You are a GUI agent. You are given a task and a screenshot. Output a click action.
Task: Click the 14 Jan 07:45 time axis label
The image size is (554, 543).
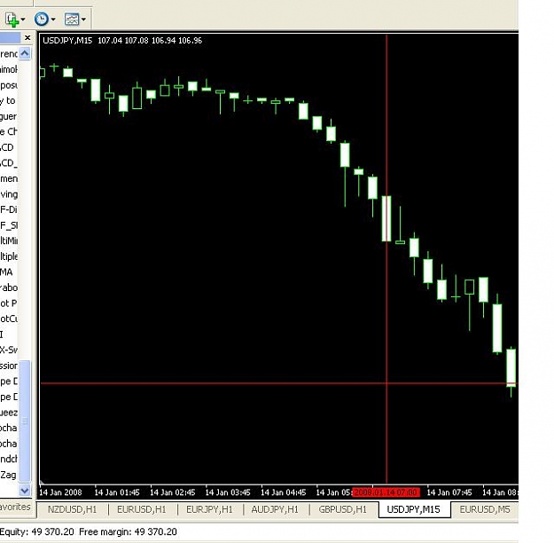449,492
